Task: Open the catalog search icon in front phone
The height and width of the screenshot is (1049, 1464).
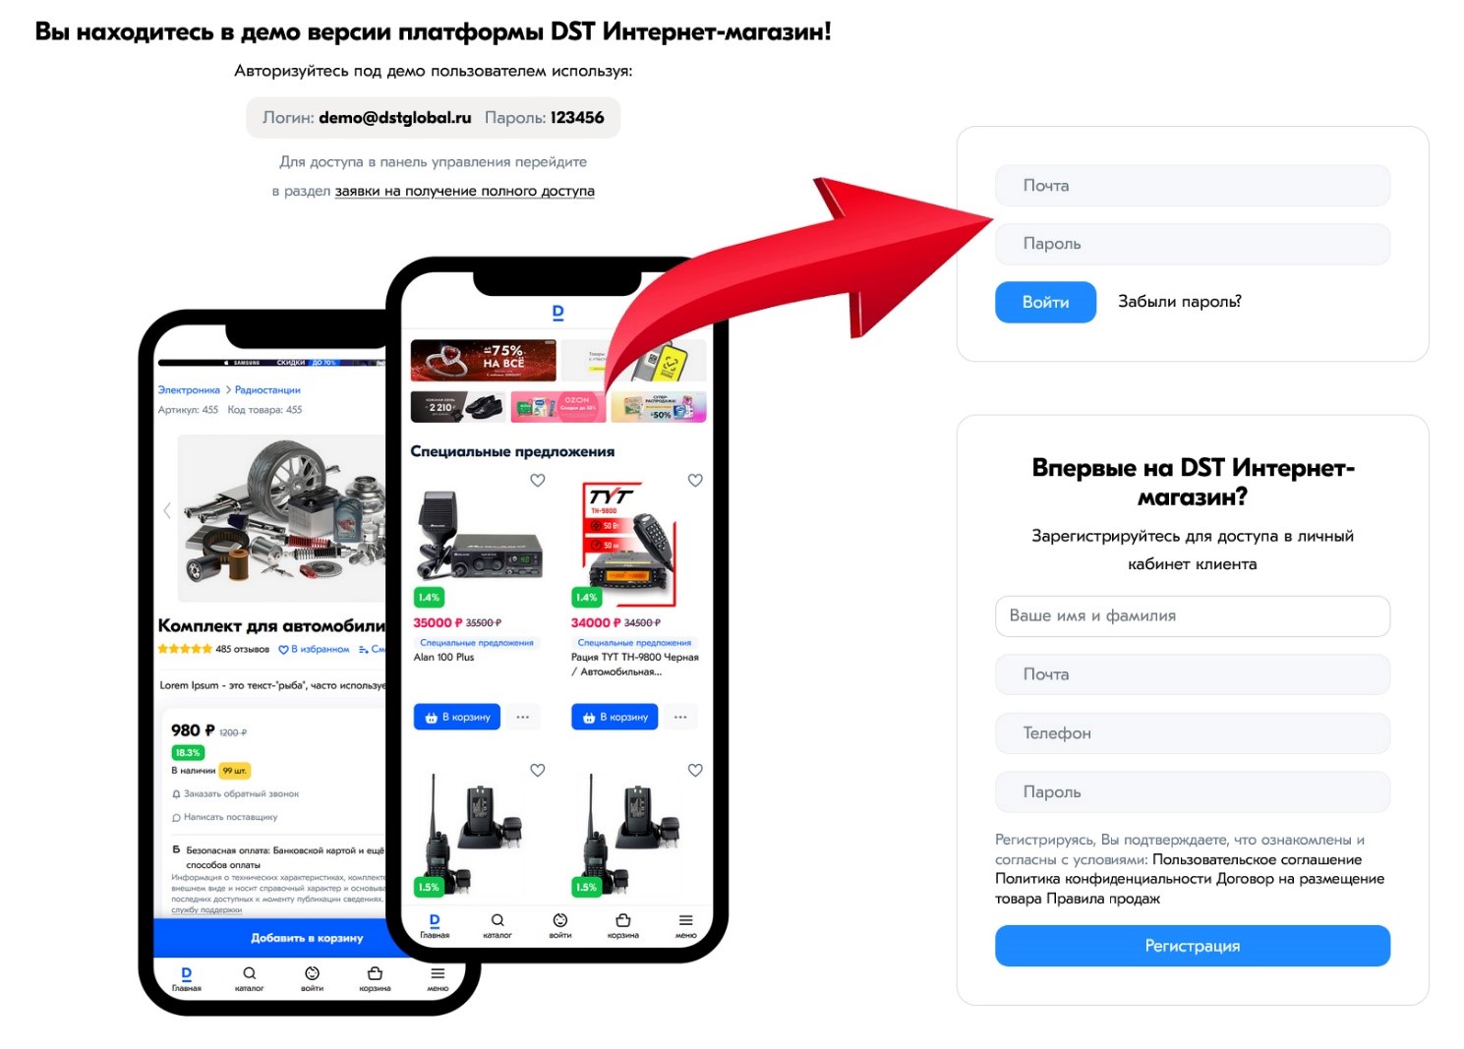Action: point(498,920)
